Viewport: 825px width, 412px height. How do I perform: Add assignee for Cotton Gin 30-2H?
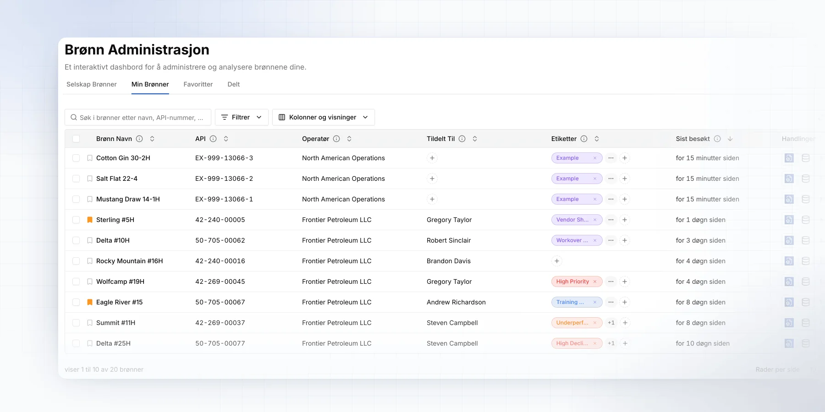432,158
